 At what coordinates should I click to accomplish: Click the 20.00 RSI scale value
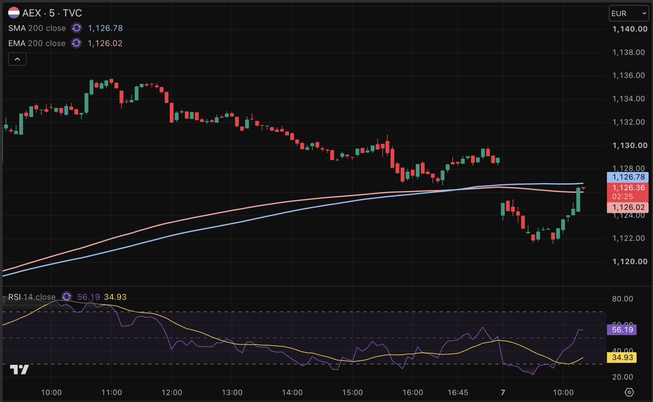click(x=623, y=377)
